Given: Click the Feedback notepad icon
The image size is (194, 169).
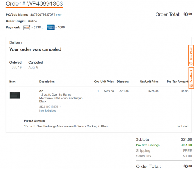Looking at the screenshot, I should pos(191,85).
